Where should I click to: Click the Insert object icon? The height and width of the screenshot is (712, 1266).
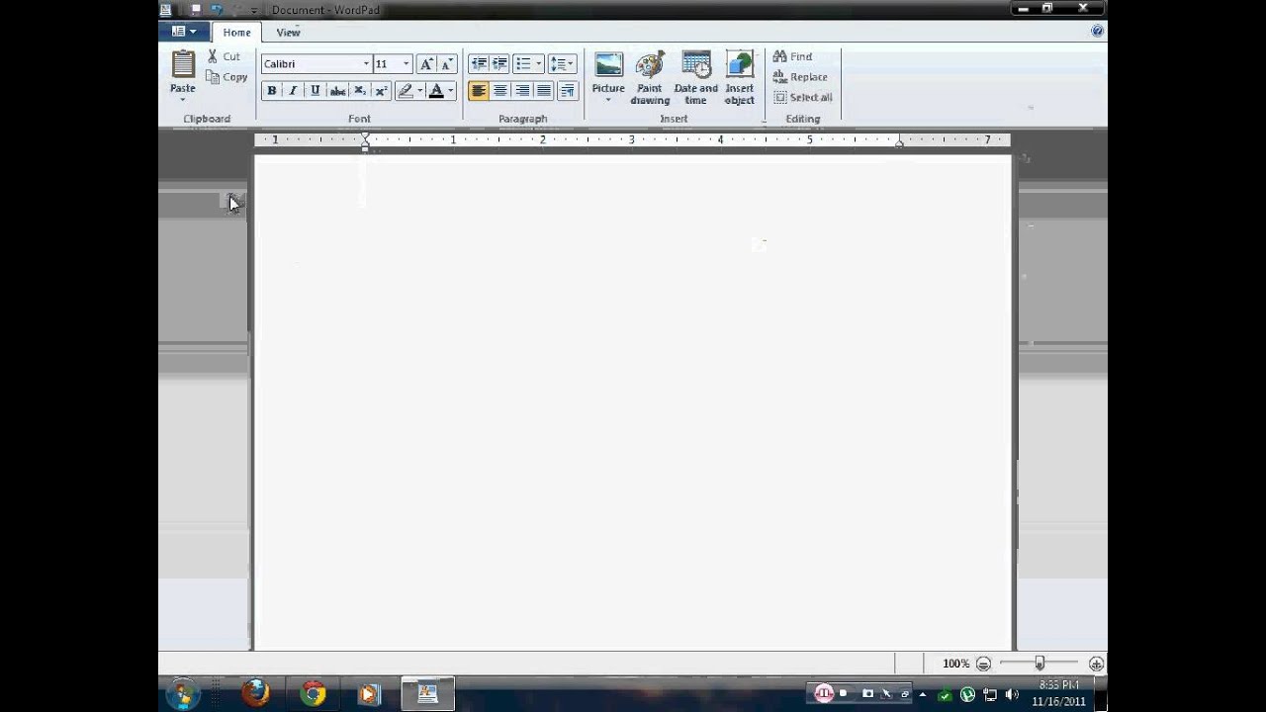click(739, 66)
